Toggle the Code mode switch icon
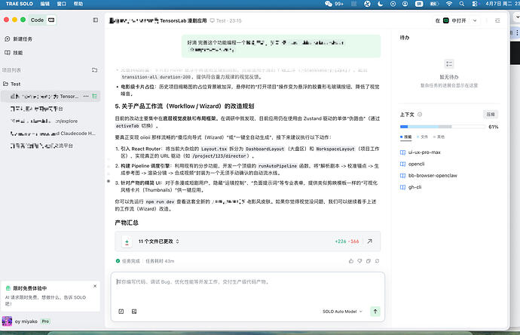 tap(51, 20)
